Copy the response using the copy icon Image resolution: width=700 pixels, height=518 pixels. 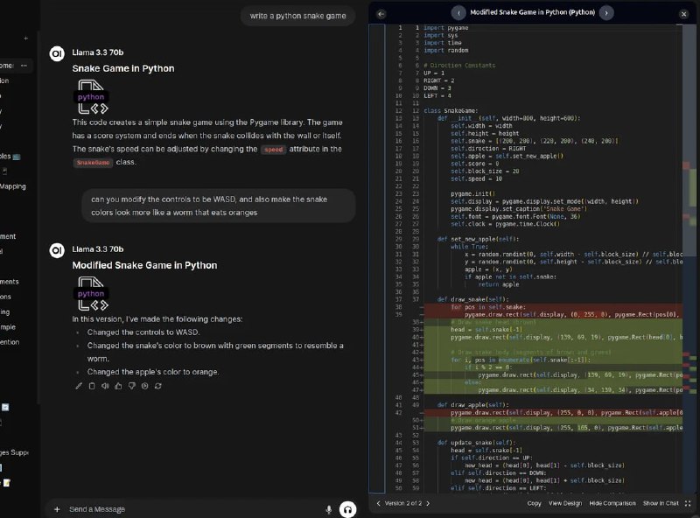(x=92, y=386)
